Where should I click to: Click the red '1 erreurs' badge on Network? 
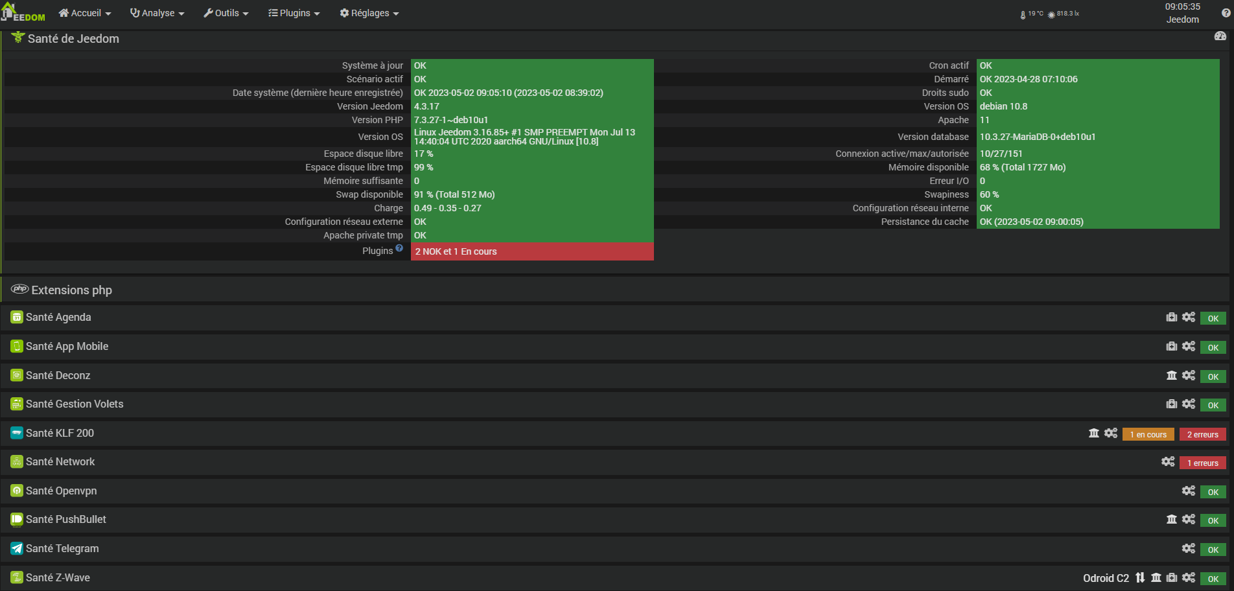pyautogui.click(x=1203, y=463)
